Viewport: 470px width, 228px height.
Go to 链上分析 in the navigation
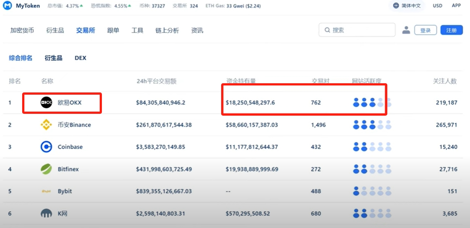[x=167, y=30]
